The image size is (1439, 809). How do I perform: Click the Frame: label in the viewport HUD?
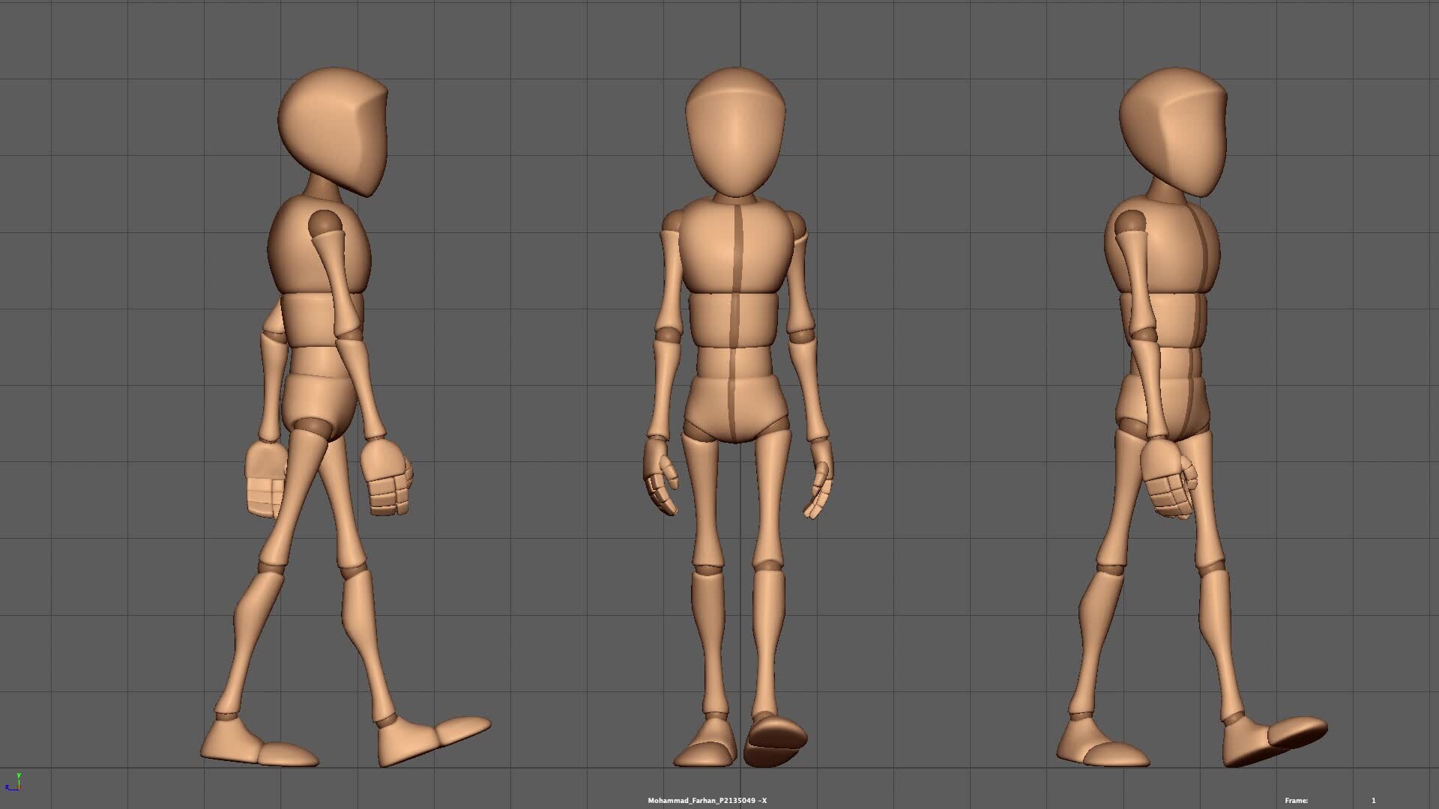[x=1296, y=801]
